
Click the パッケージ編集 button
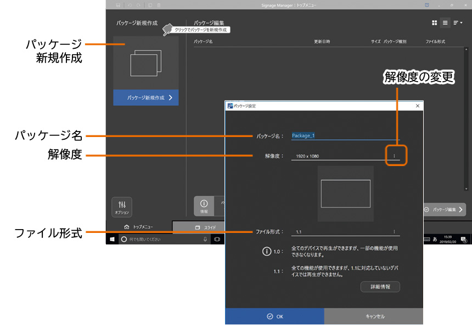pos(445,209)
